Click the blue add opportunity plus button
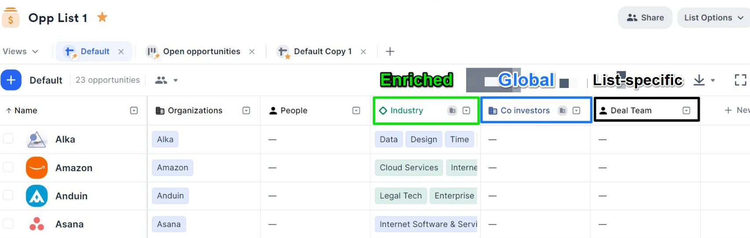750x238 pixels. point(11,80)
